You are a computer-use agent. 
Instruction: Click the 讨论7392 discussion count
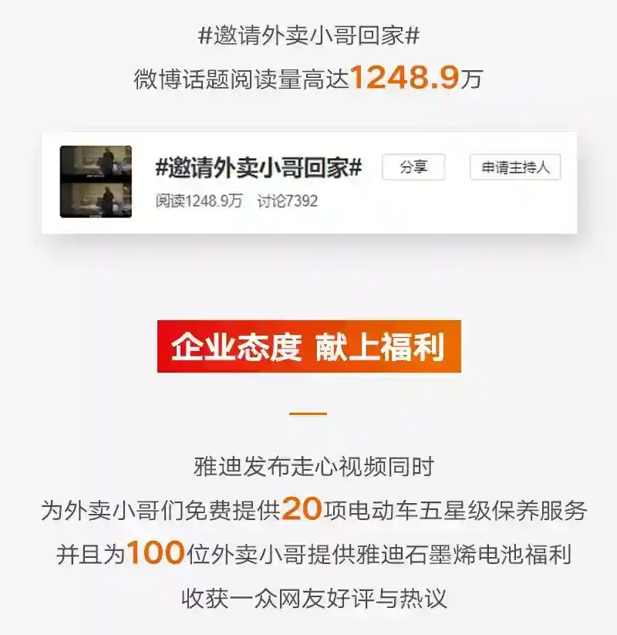(x=288, y=201)
